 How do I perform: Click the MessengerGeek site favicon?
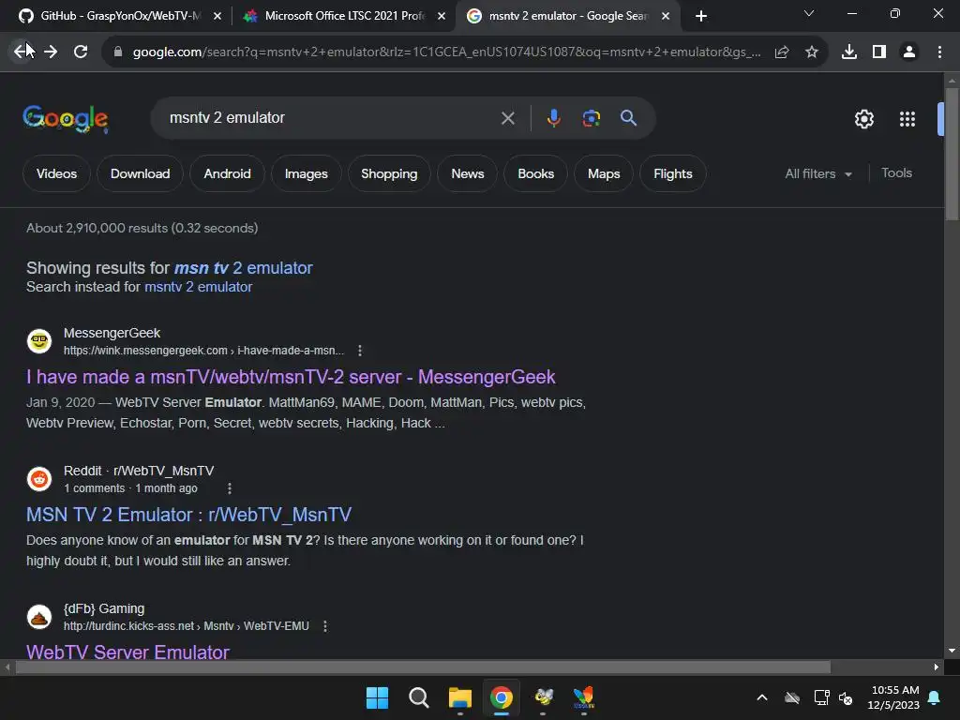[x=39, y=341]
